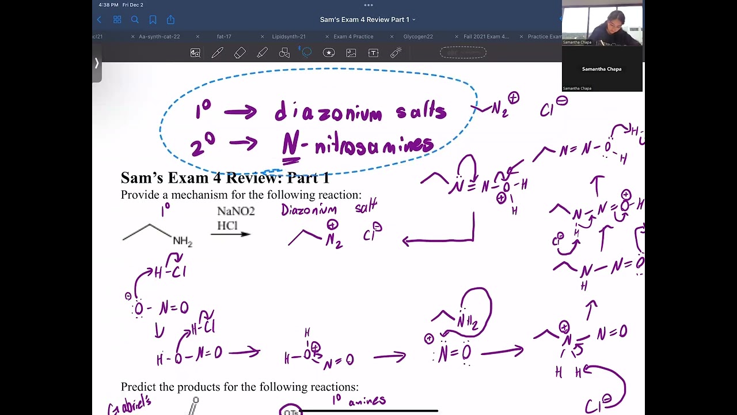Viewport: 737px width, 415px height.
Task: Select the Laser pointer tool
Action: 396,53
